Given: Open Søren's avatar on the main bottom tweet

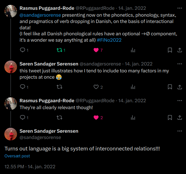Looking at the screenshot, I should coord(11,134).
